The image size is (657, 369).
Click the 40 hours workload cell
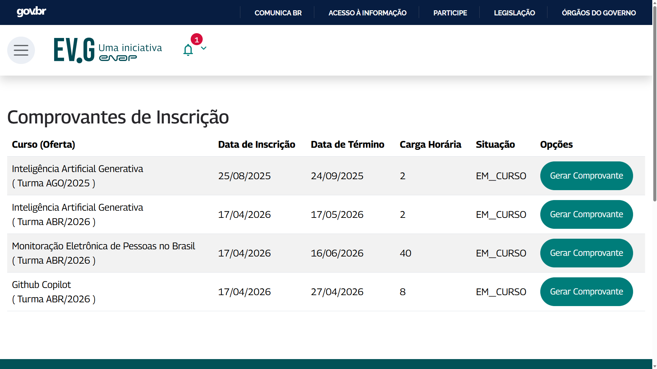click(x=405, y=253)
